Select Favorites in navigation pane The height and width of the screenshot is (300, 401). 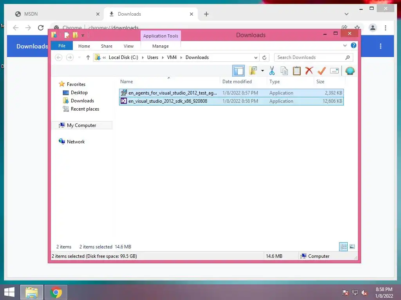point(76,84)
